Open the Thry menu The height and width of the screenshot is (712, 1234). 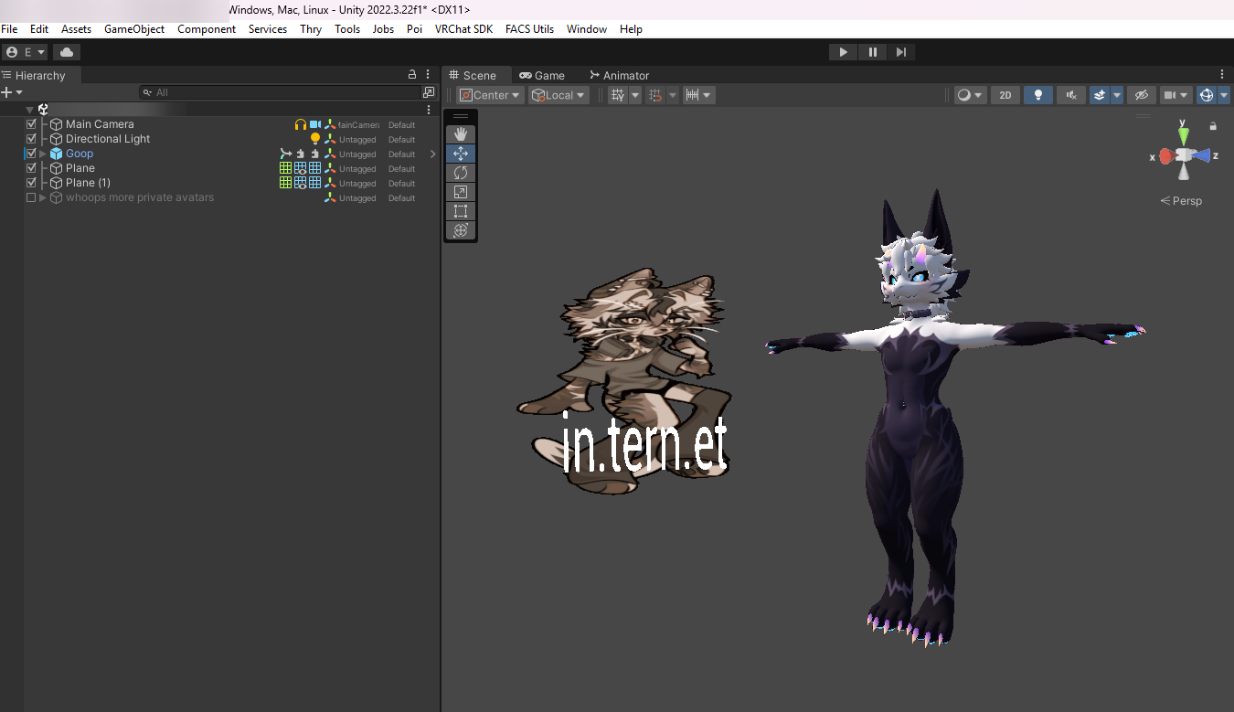[311, 29]
